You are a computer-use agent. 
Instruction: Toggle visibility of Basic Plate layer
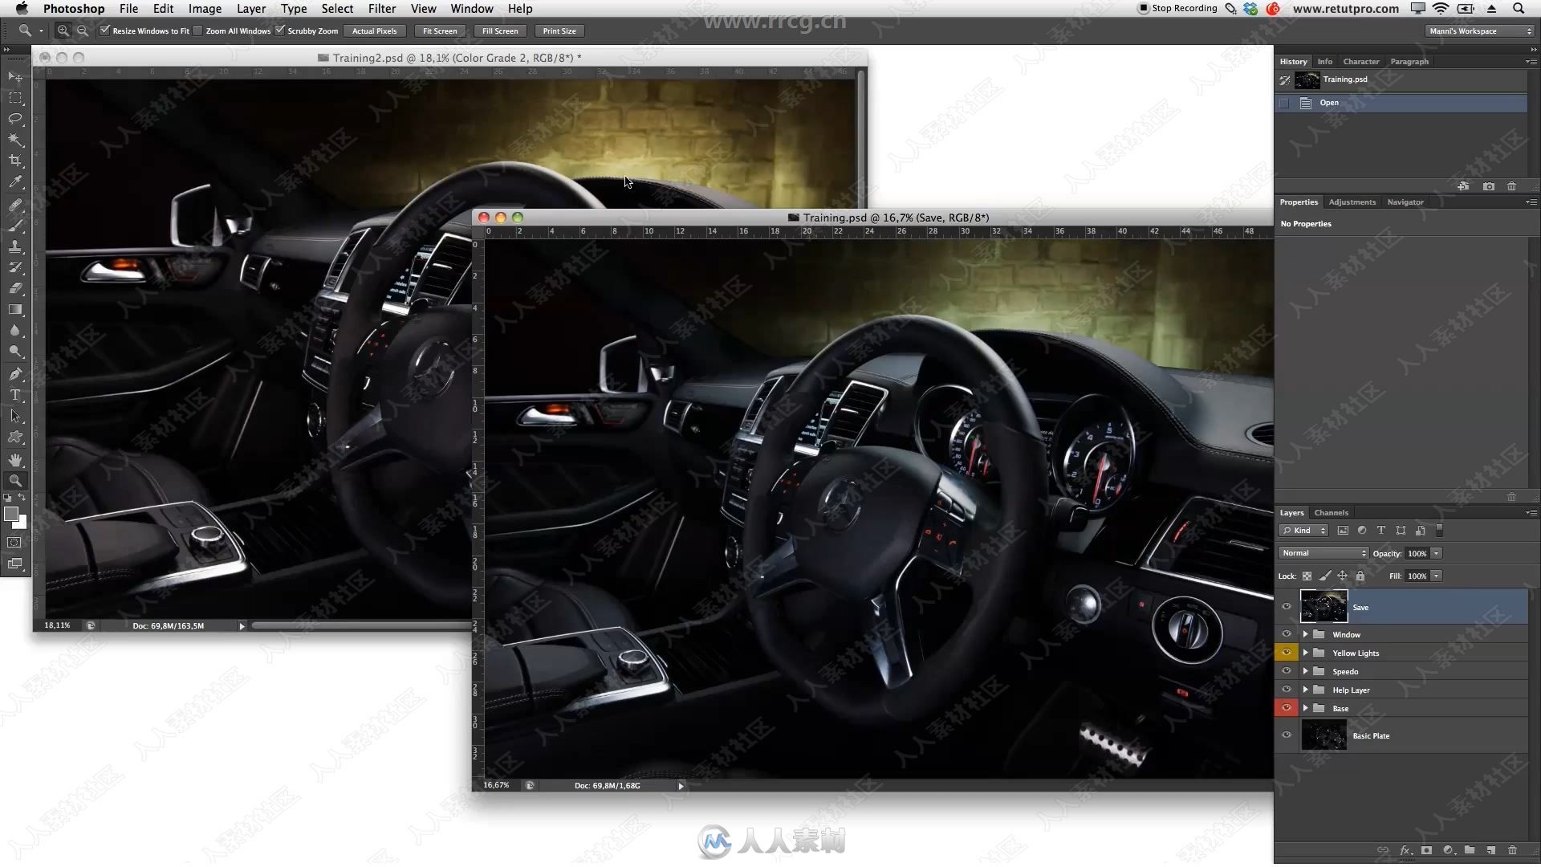pyautogui.click(x=1287, y=735)
